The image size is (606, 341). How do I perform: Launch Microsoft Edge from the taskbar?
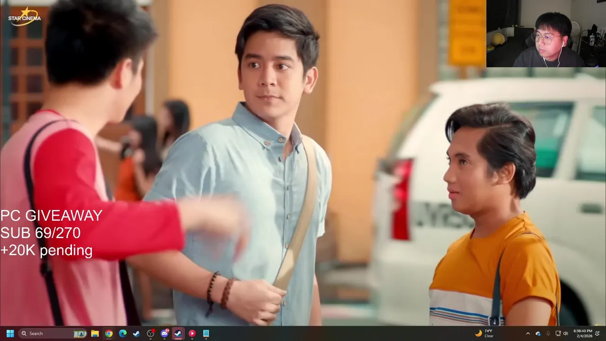(x=123, y=333)
